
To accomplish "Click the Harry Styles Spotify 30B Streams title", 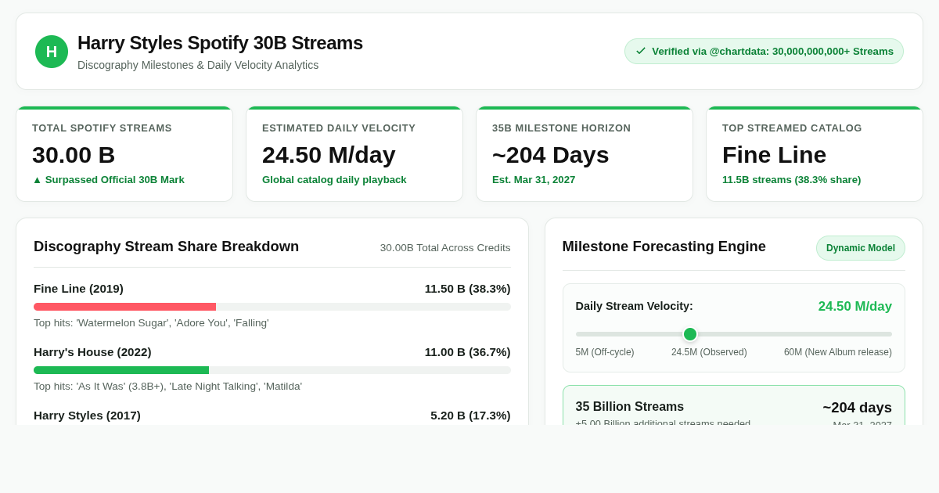I will point(220,43).
